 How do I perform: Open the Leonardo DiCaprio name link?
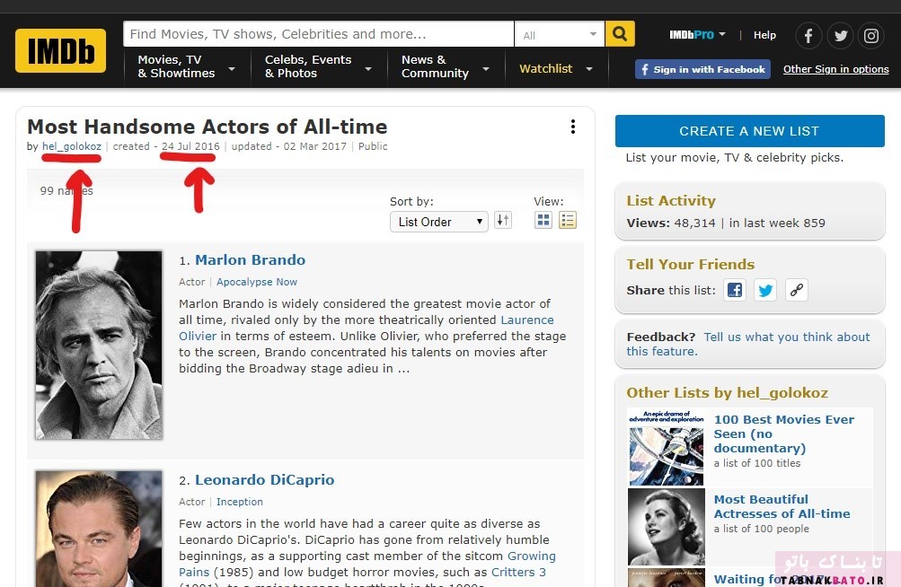click(x=264, y=479)
